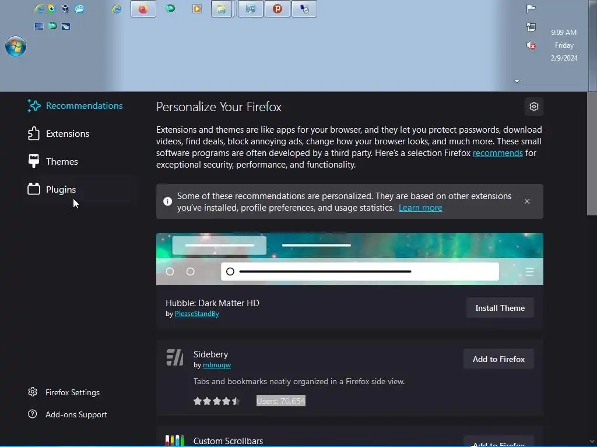The width and height of the screenshot is (597, 447).
Task: Click Internet Explorer icon beside the Firefox button
Action: click(x=117, y=9)
